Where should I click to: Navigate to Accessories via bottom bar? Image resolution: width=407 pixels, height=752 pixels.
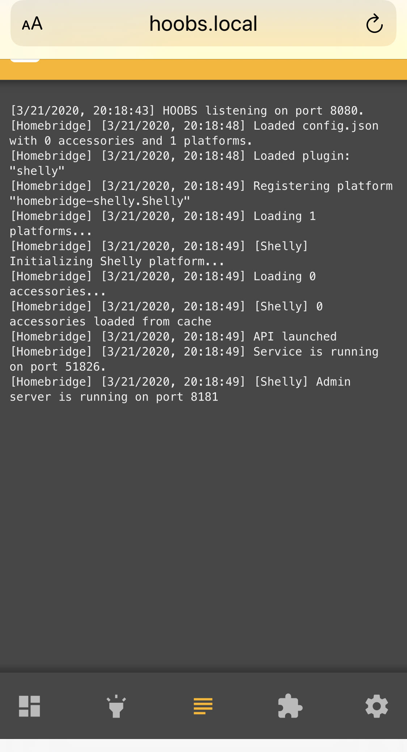tap(116, 705)
